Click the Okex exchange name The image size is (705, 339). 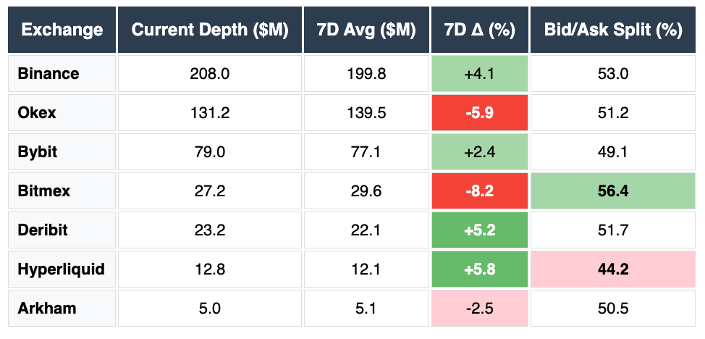coord(37,113)
